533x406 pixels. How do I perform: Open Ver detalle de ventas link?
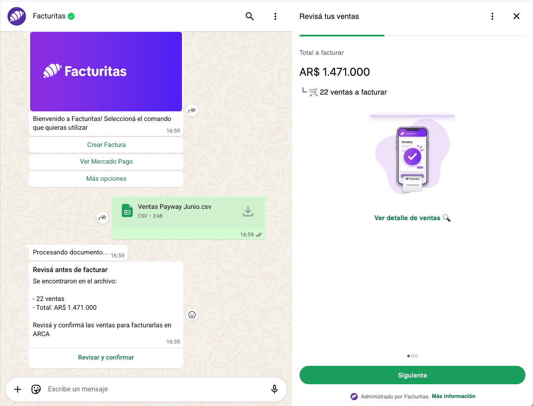point(407,218)
